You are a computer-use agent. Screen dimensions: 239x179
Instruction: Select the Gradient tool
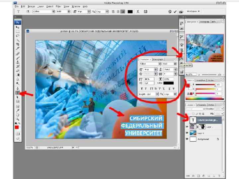point(18,75)
